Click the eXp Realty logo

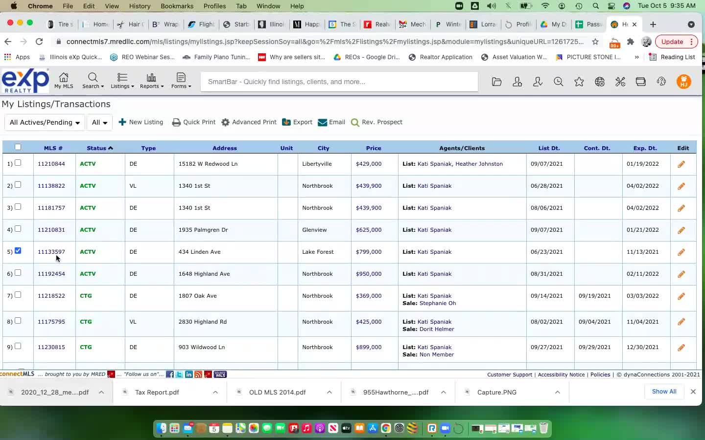coord(25,81)
